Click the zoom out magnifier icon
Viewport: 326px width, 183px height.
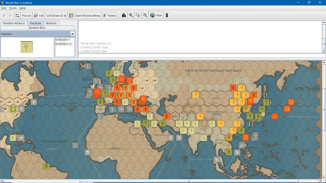click(145, 15)
